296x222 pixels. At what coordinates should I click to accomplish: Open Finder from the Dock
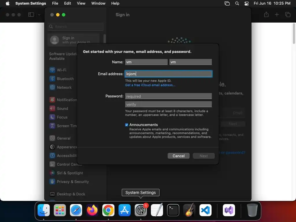44,210
